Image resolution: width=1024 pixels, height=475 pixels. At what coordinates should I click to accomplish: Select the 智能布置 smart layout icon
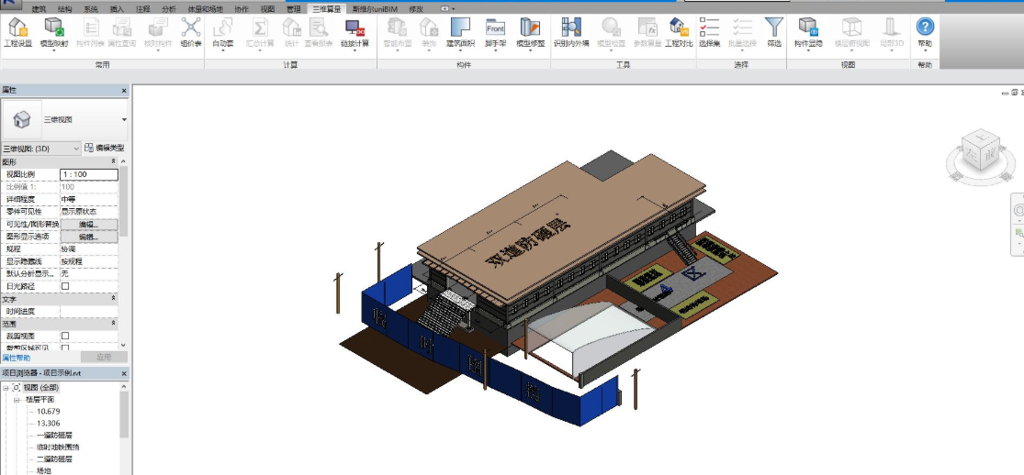(x=397, y=28)
